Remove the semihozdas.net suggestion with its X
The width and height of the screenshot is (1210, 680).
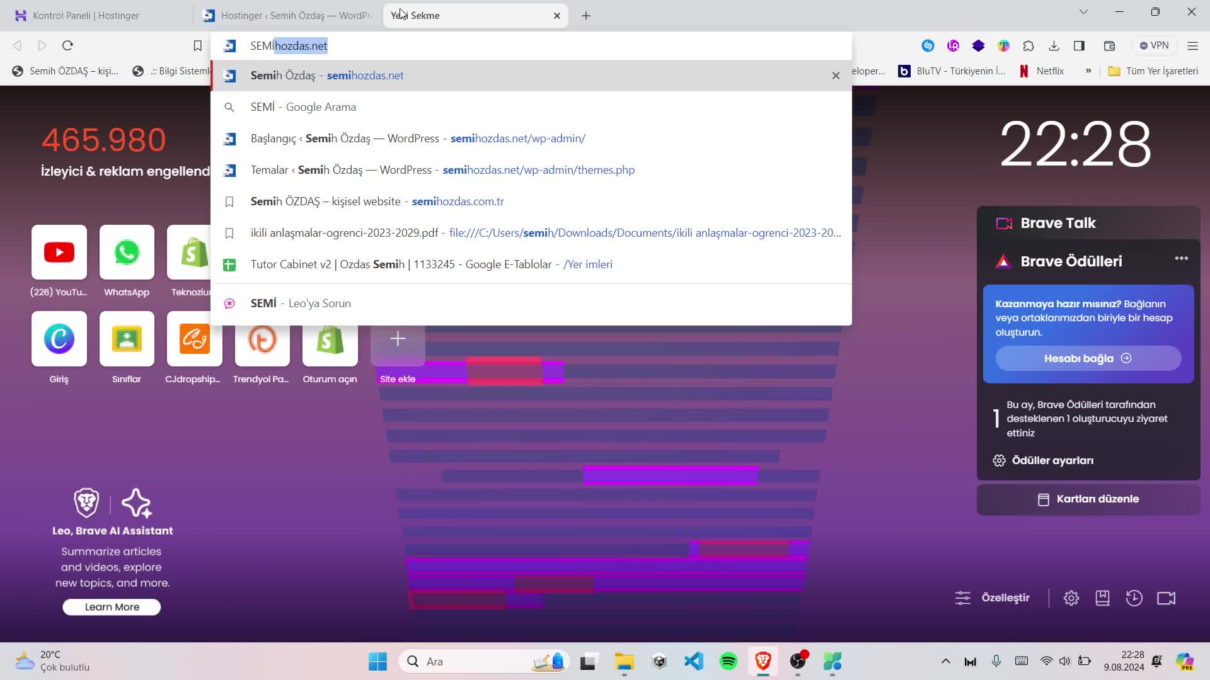(836, 76)
